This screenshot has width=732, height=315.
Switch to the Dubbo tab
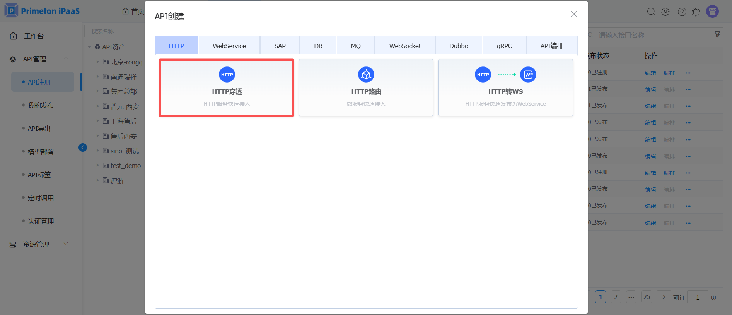tap(459, 46)
